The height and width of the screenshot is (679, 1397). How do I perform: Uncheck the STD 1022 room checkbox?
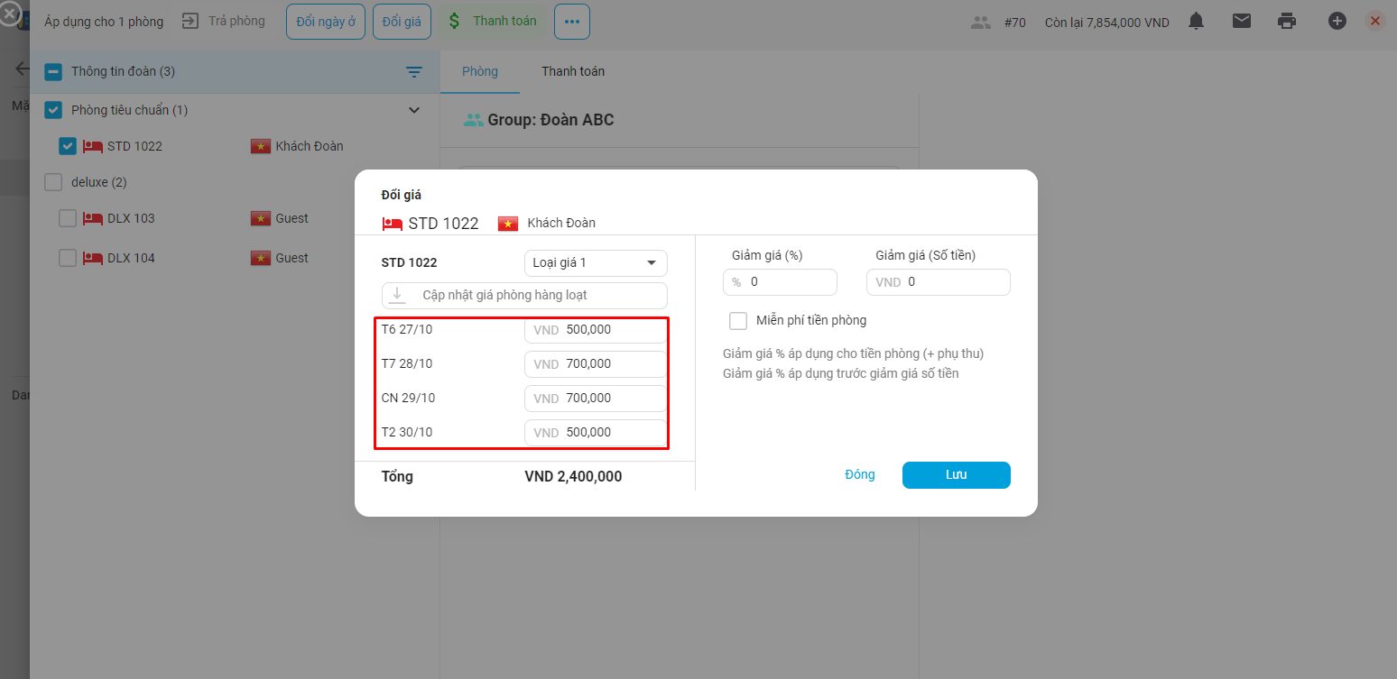coord(68,146)
